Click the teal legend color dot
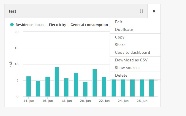 pyautogui.click(x=12, y=25)
